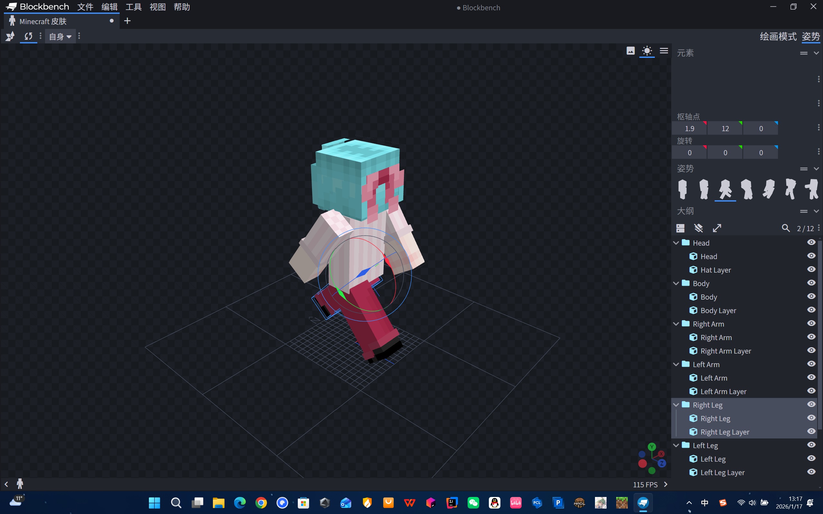The height and width of the screenshot is (514, 823).
Task: Toggle viewport shading sun icon
Action: [647, 51]
